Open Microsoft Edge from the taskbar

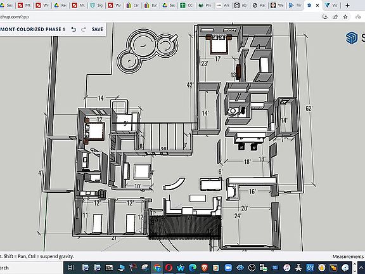(x=193, y=268)
